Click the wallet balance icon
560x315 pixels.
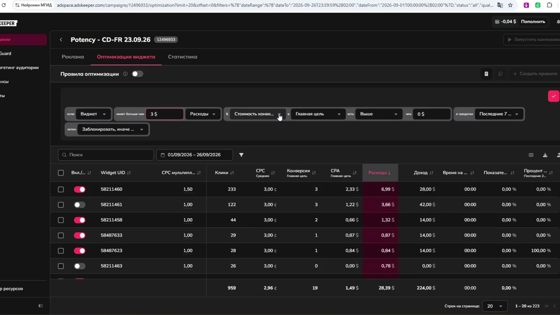497,21
